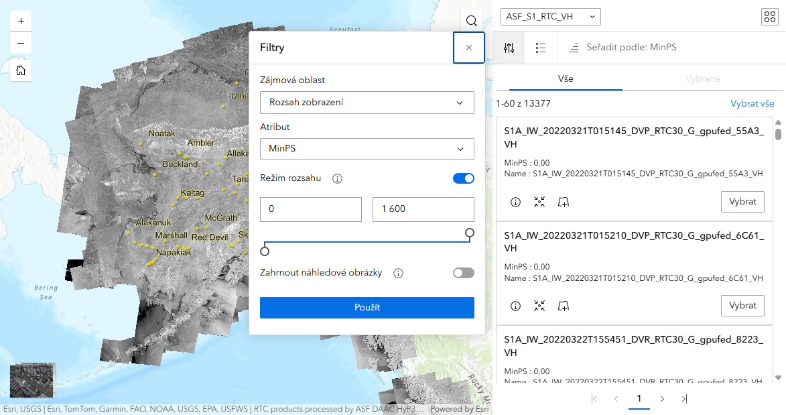Click Vybrat for 6C61_VH image
The height and width of the screenshot is (415, 786).
point(742,306)
